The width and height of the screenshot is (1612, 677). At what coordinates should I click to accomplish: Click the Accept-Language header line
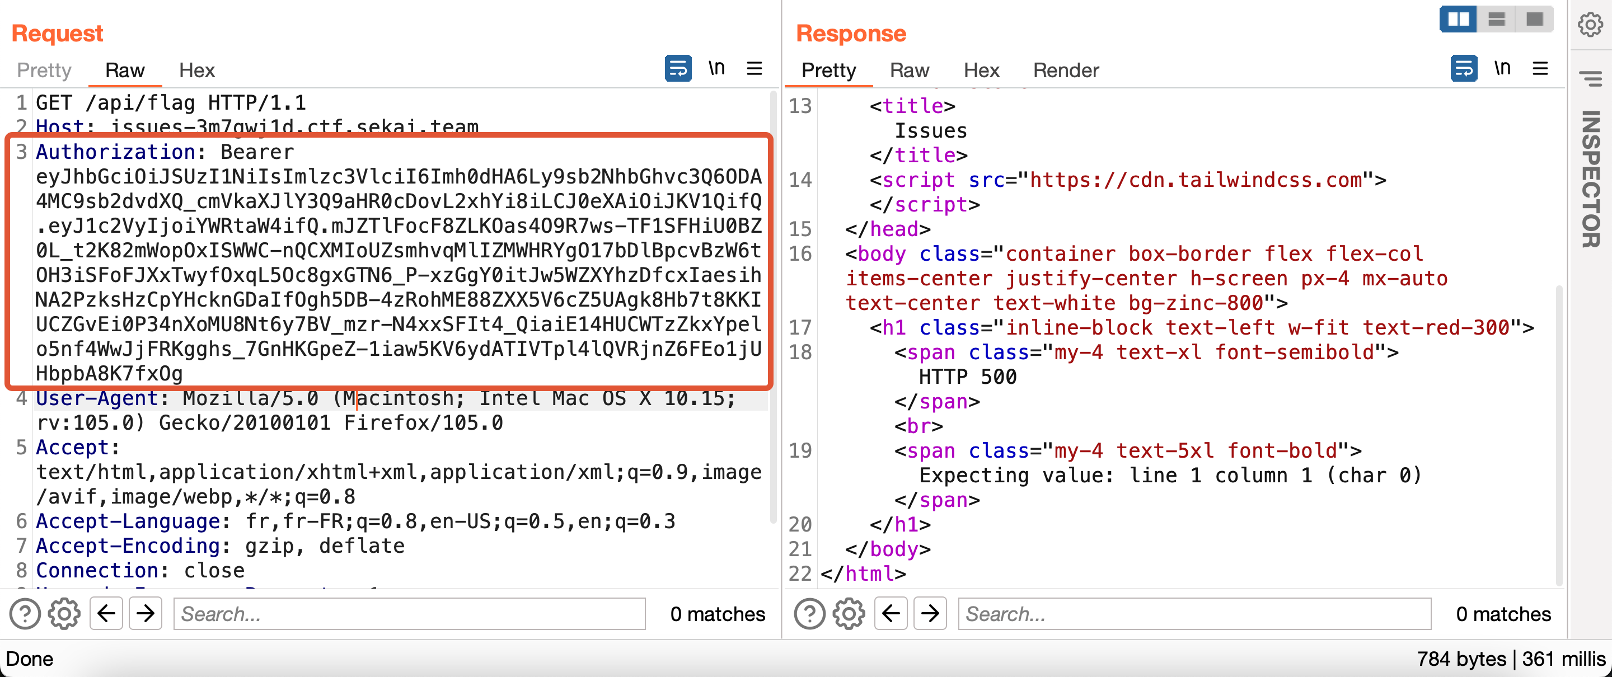pos(355,521)
